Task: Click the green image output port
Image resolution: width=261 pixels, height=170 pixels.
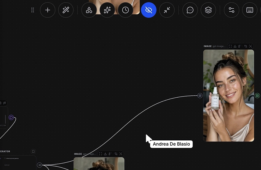Action: 257,96
